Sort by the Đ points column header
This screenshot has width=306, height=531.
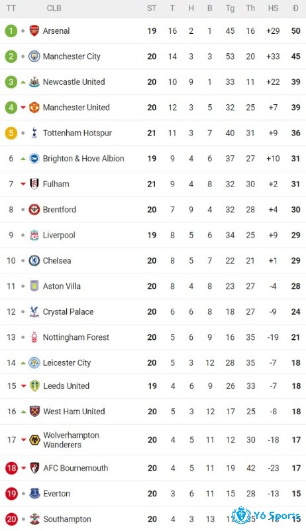[295, 8]
